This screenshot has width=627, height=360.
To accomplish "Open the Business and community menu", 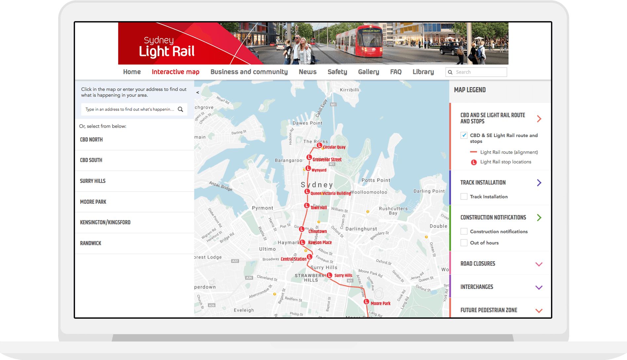I will (249, 72).
